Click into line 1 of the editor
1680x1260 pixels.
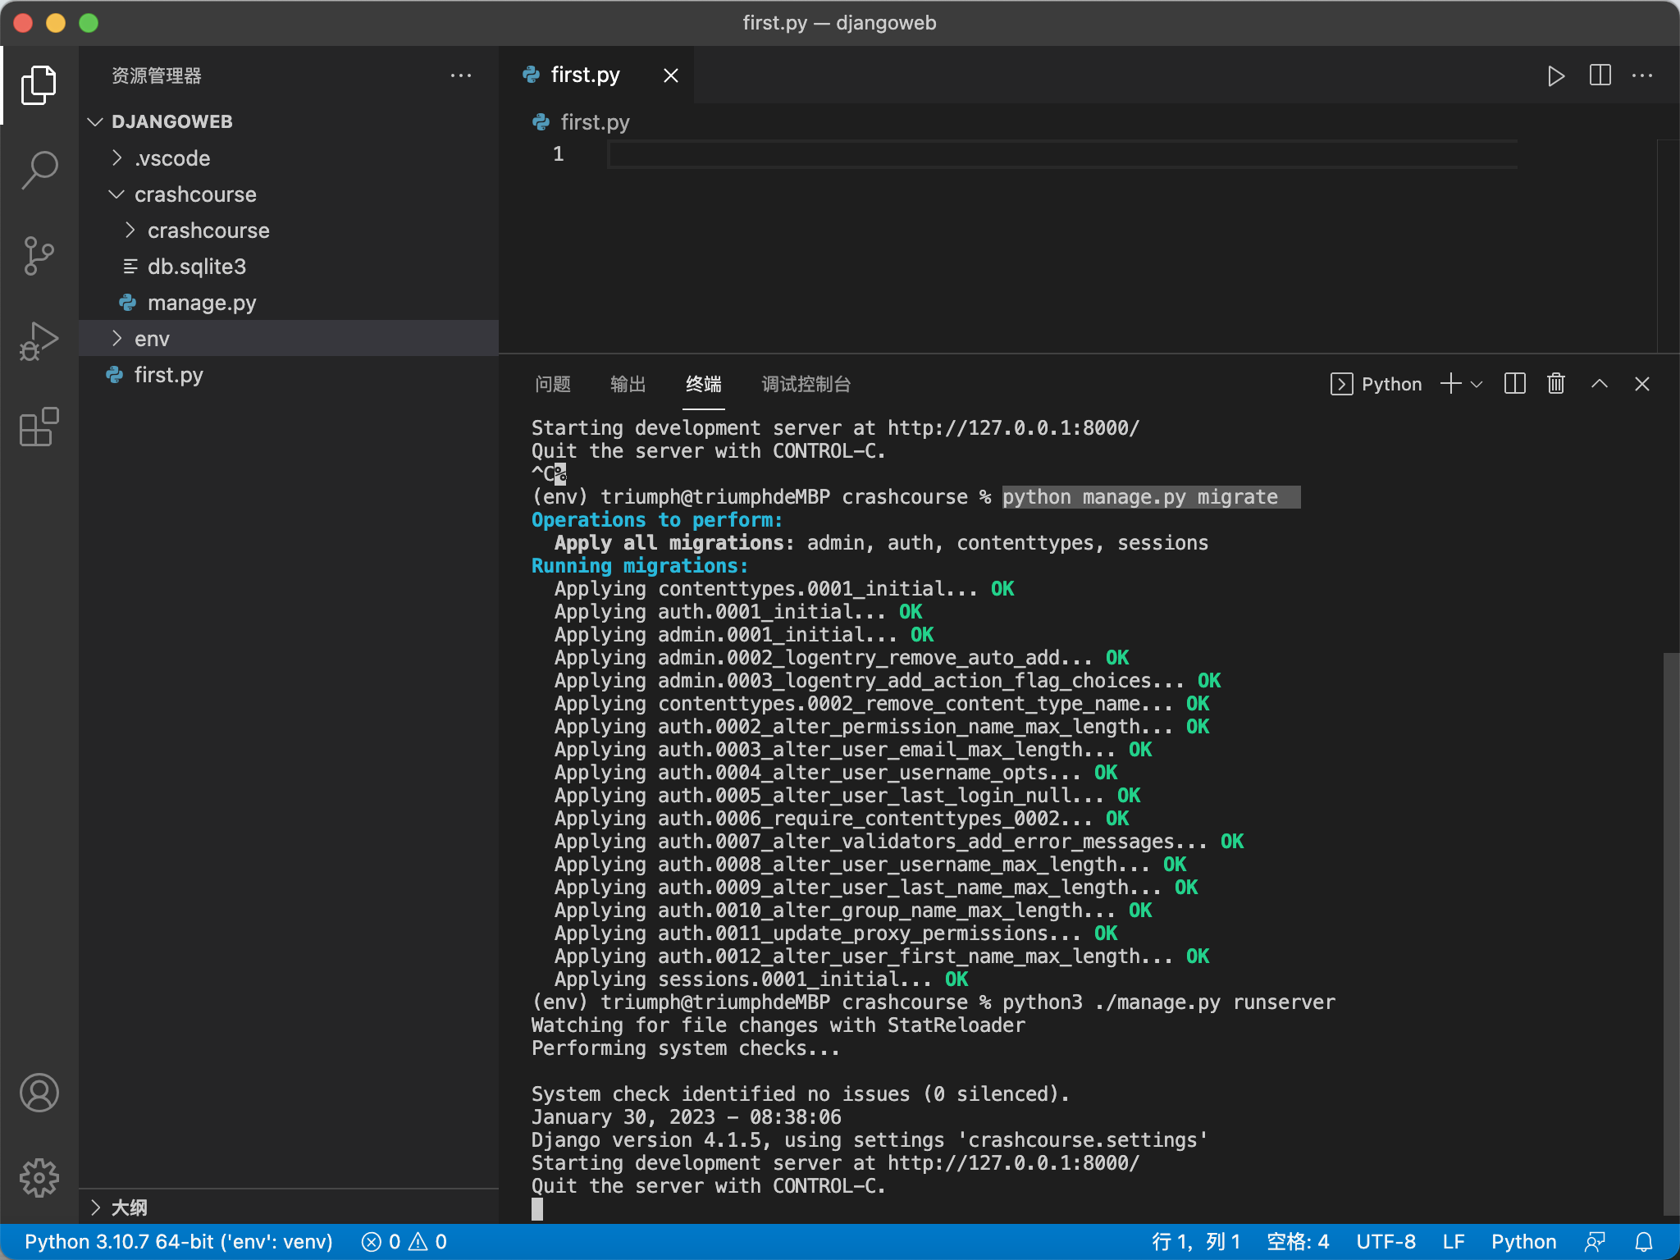1062,154
